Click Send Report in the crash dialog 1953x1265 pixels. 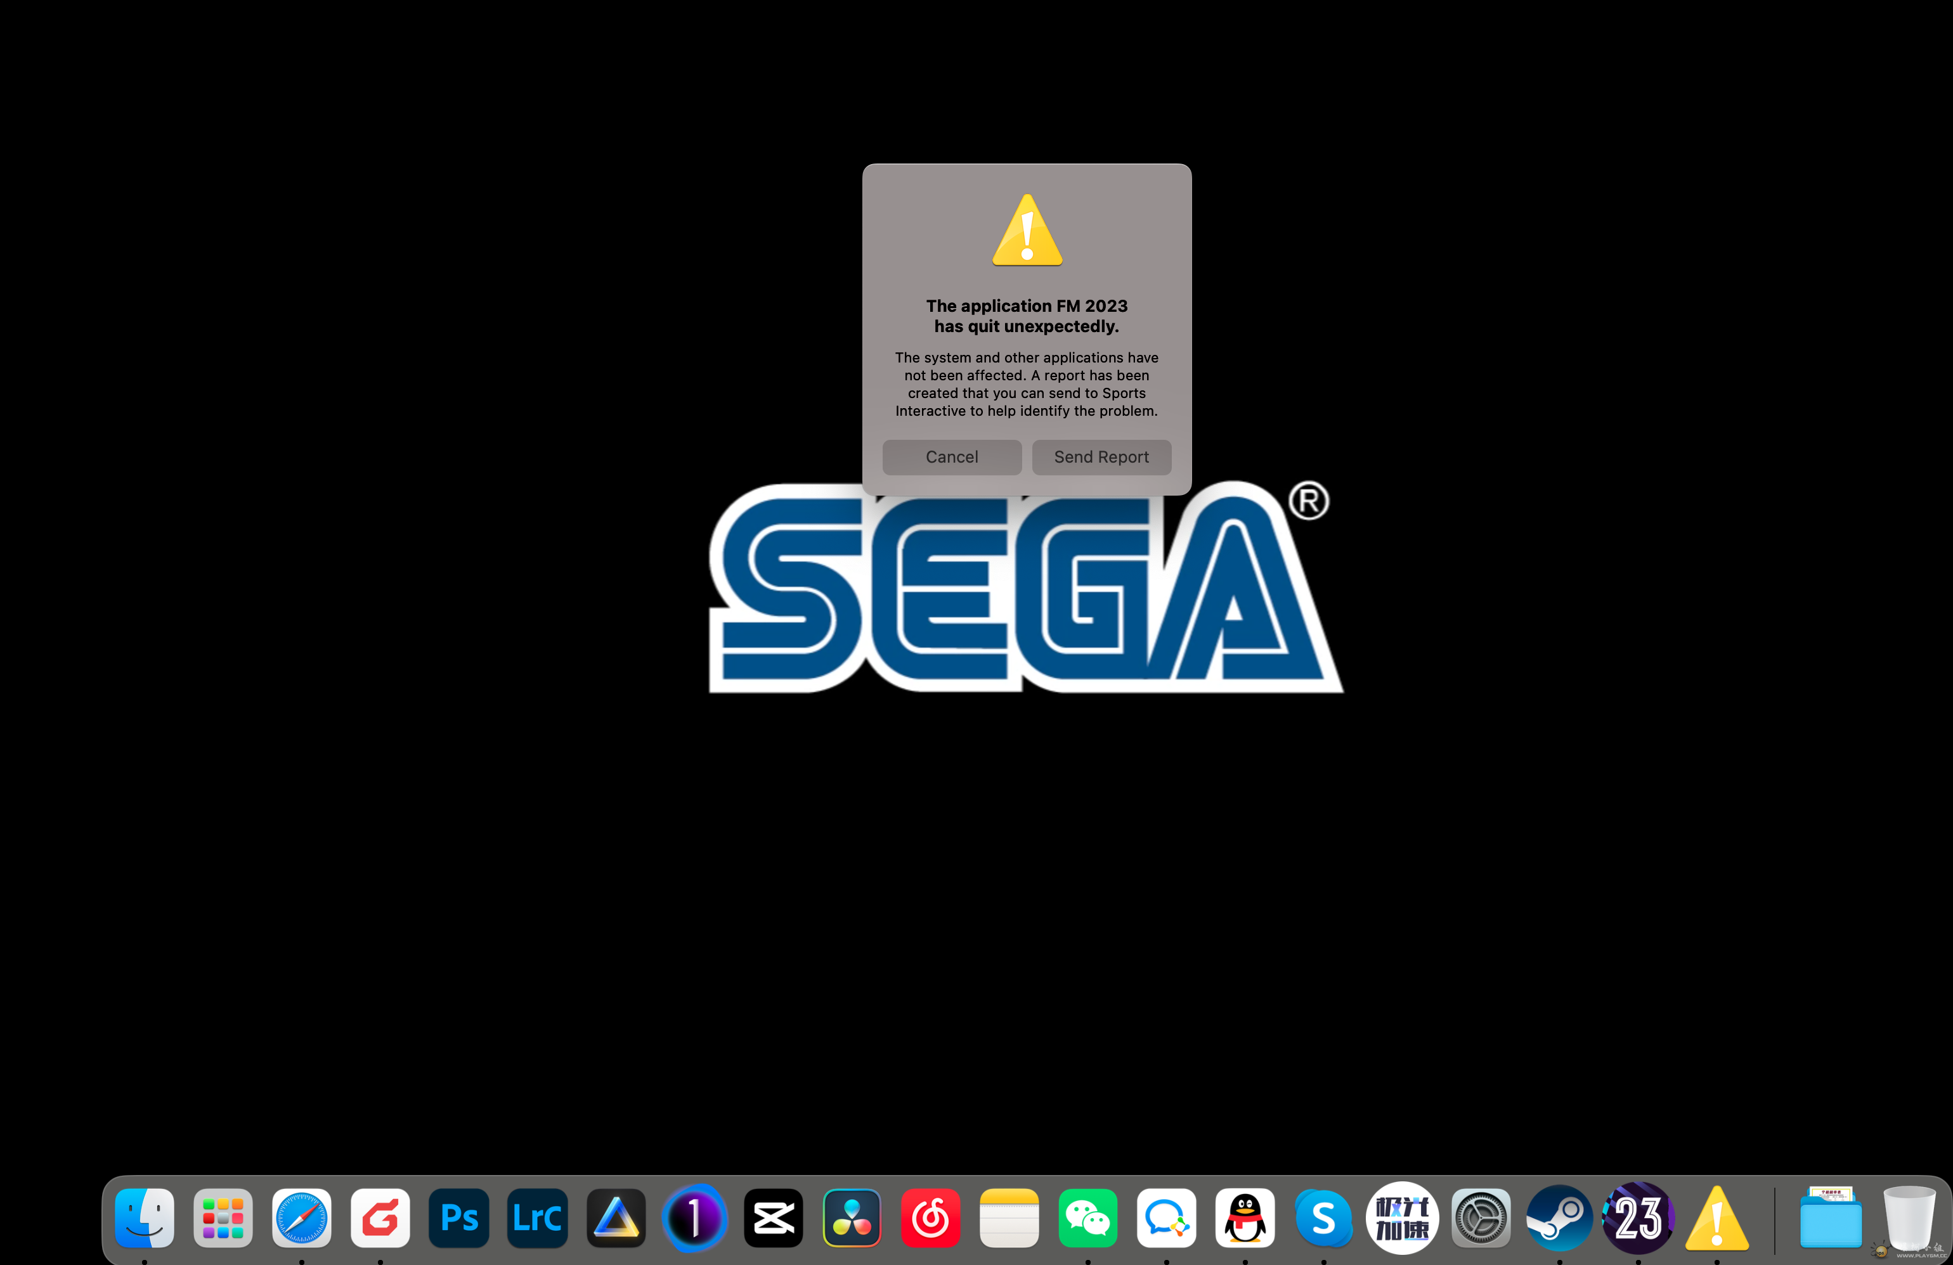(1101, 457)
